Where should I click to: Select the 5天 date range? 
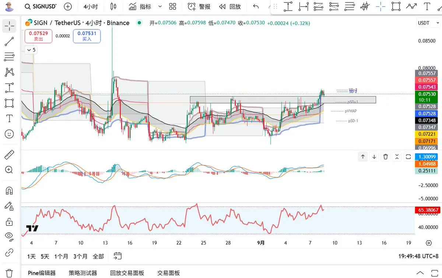tap(45, 256)
